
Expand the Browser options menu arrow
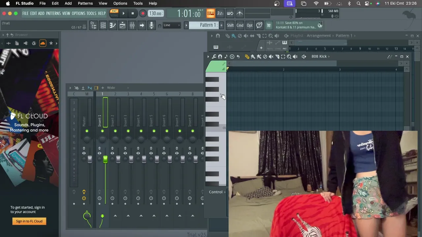tap(3, 35)
